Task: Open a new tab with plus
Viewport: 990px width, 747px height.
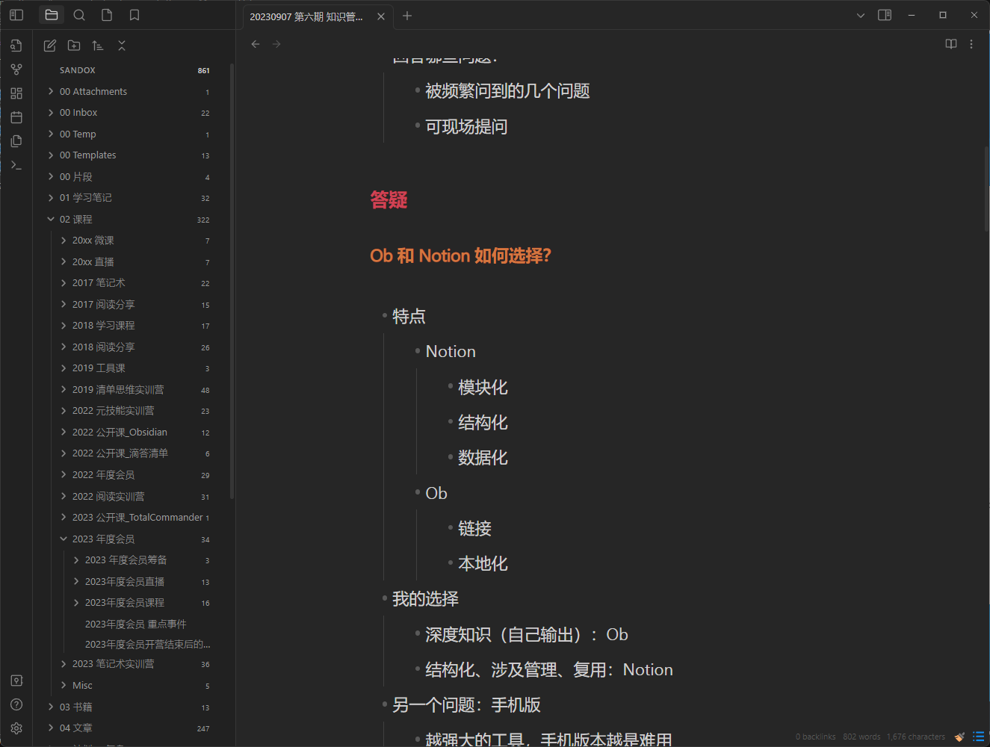Action: [407, 16]
